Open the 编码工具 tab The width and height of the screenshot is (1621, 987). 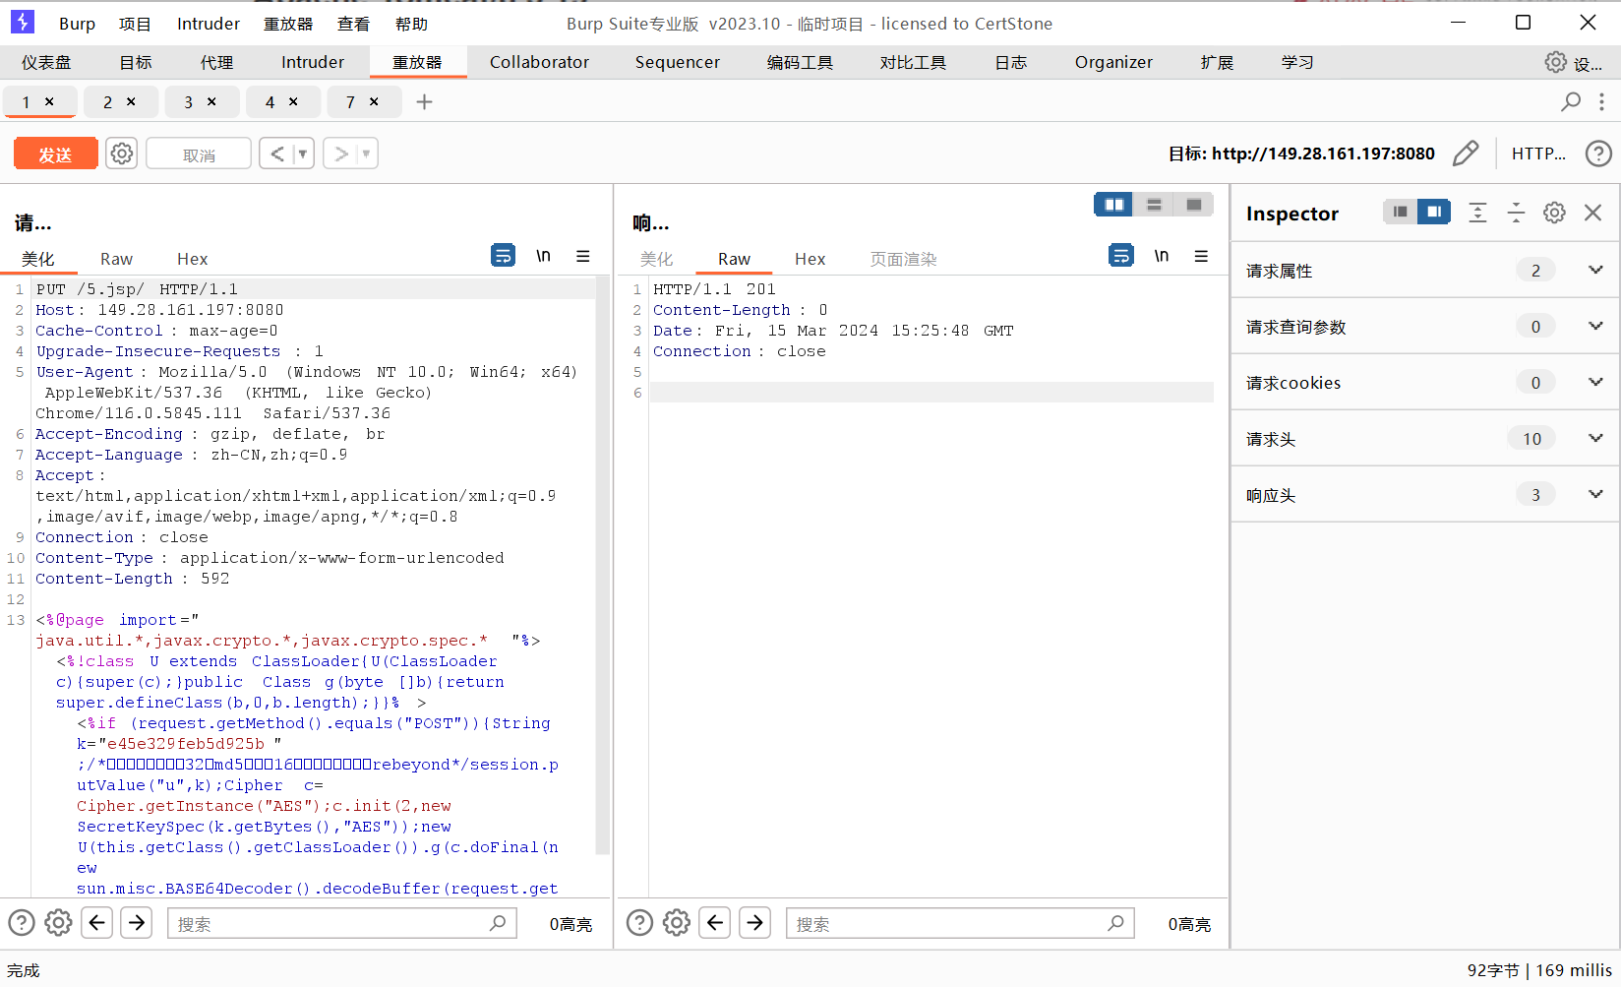click(x=800, y=62)
